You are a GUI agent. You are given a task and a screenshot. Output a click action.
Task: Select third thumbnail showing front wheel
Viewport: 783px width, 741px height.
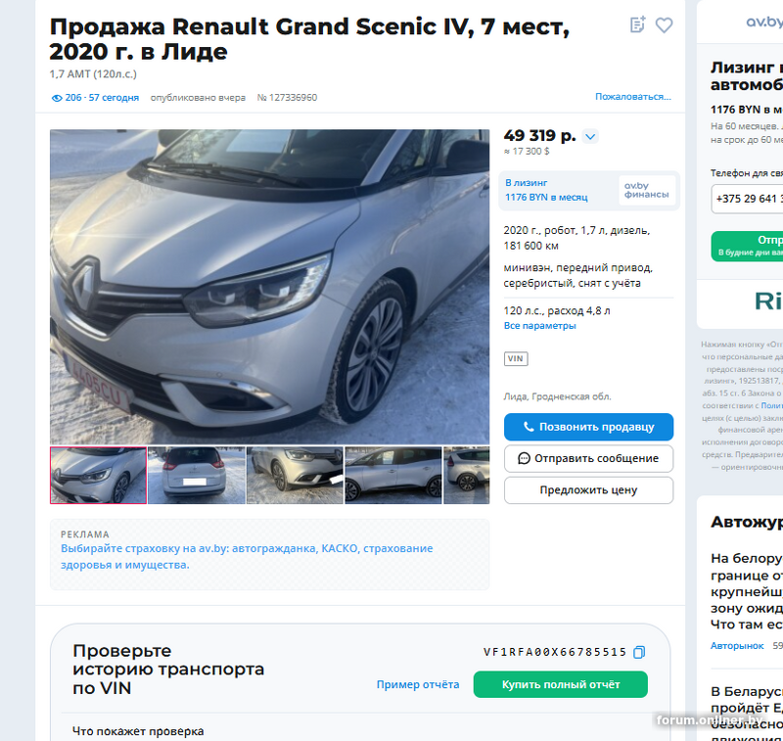(x=295, y=476)
